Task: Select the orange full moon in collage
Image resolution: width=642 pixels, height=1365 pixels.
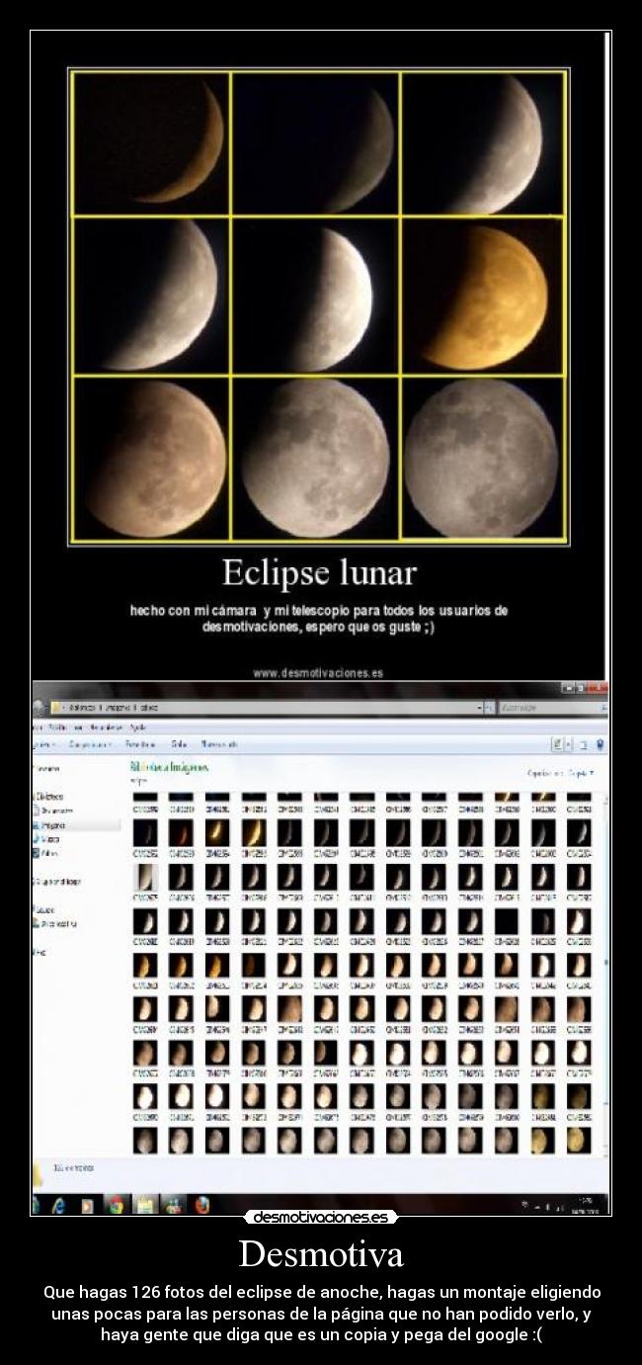Action: coord(485,297)
